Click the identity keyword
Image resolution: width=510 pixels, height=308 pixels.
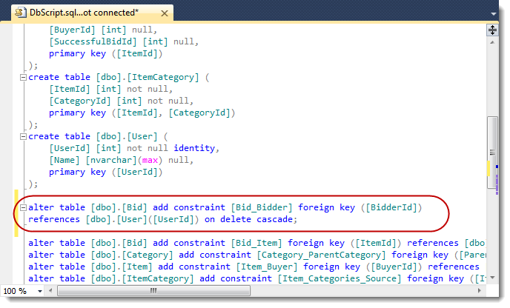pyautogui.click(x=194, y=148)
